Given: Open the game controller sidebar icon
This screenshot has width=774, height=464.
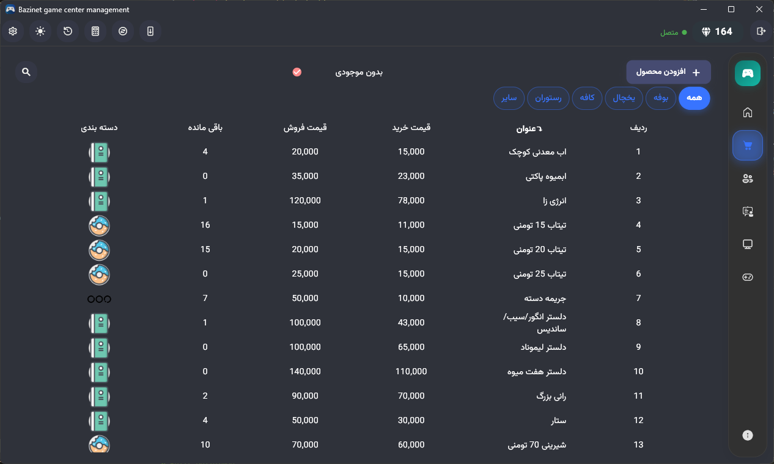Looking at the screenshot, I should (x=748, y=277).
